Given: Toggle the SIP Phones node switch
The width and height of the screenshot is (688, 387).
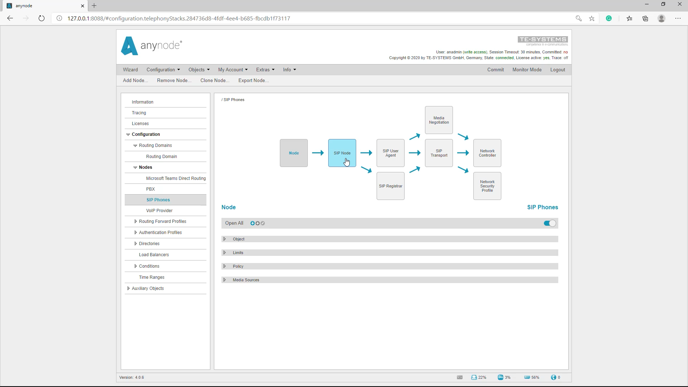Looking at the screenshot, I should point(550,223).
